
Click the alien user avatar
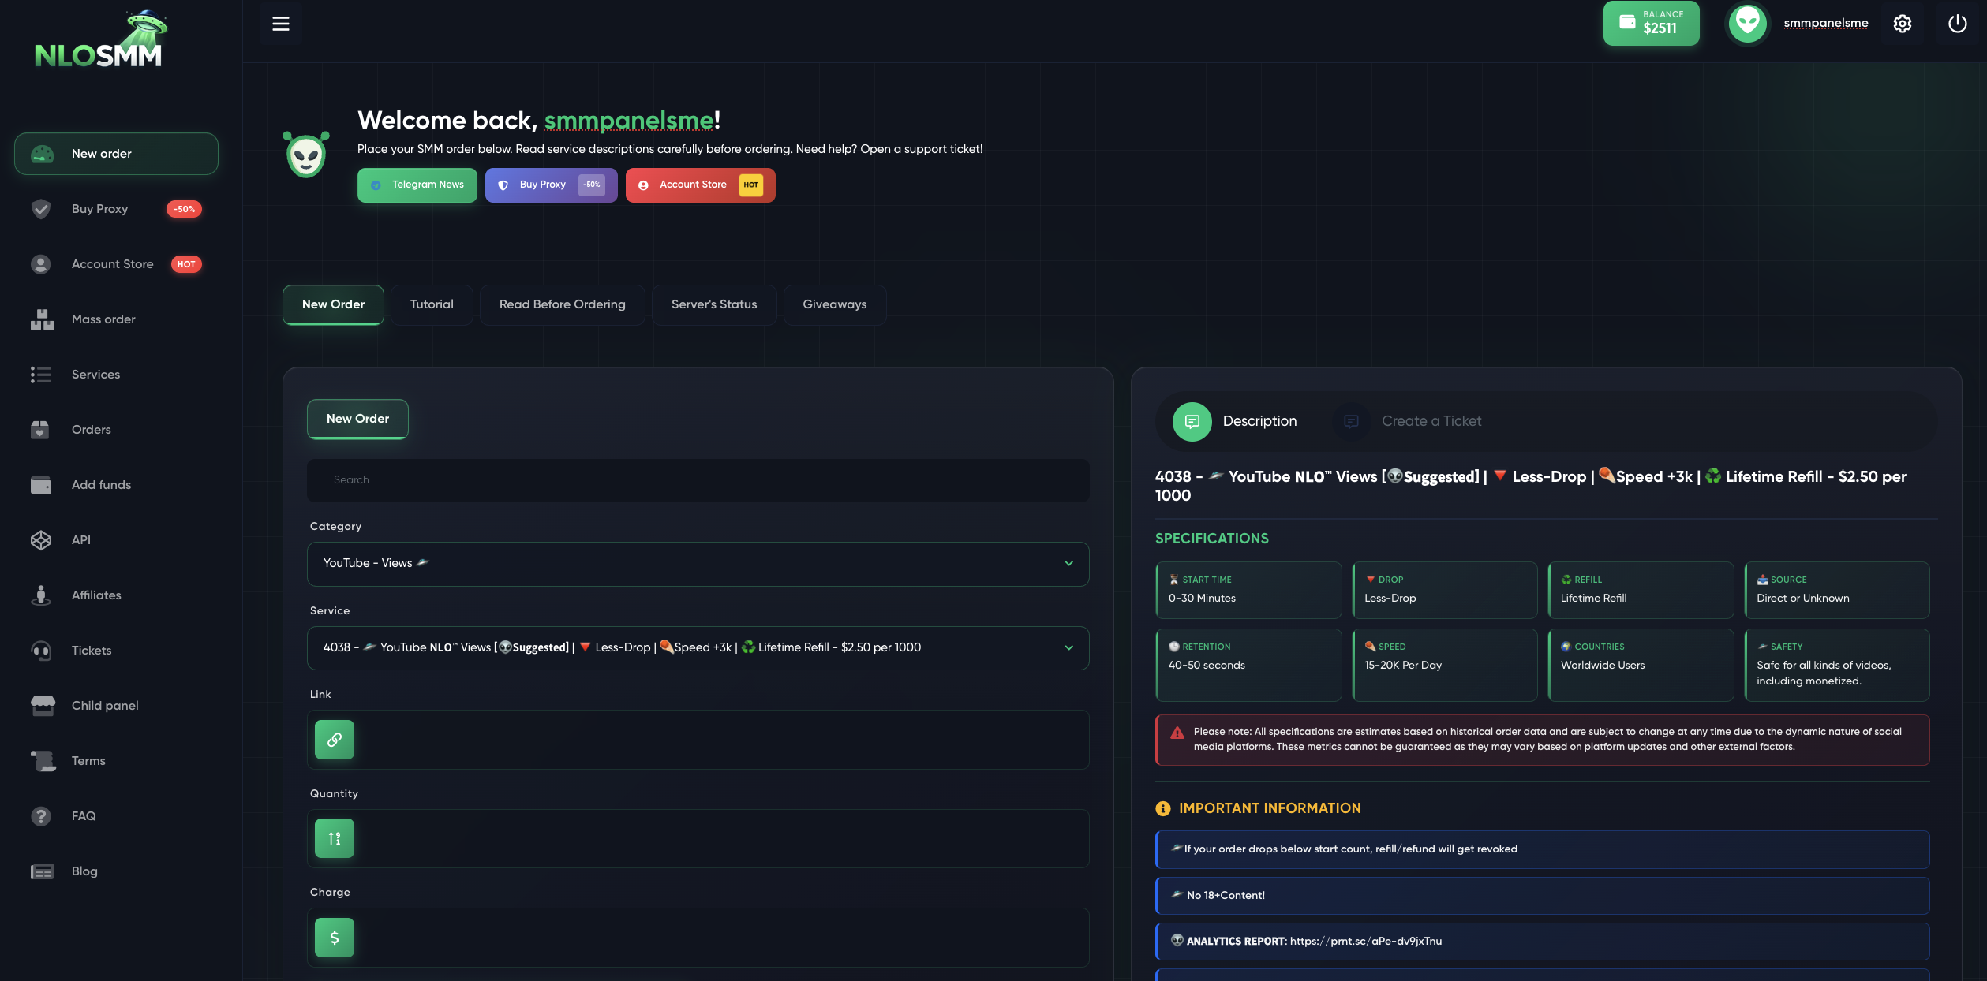pos(1747,24)
